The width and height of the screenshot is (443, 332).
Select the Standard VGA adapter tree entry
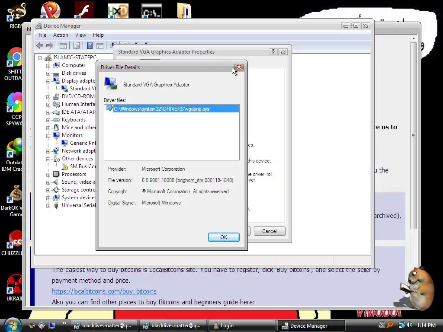click(x=83, y=89)
